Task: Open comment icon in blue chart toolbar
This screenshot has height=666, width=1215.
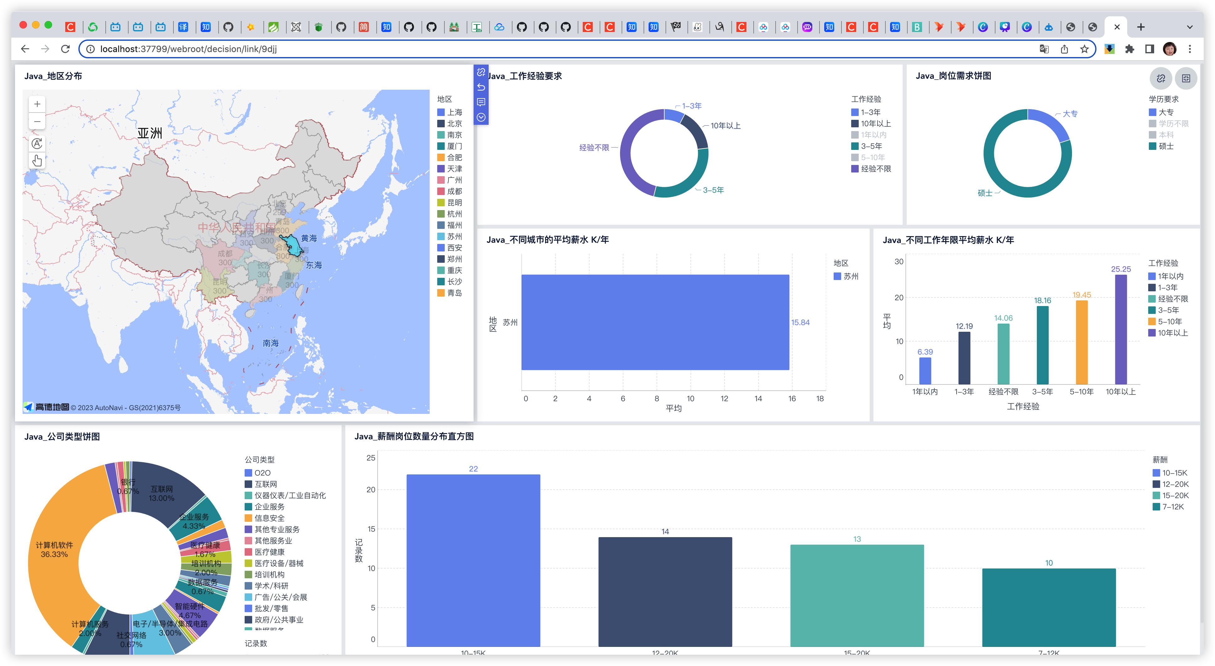Action: click(x=480, y=102)
